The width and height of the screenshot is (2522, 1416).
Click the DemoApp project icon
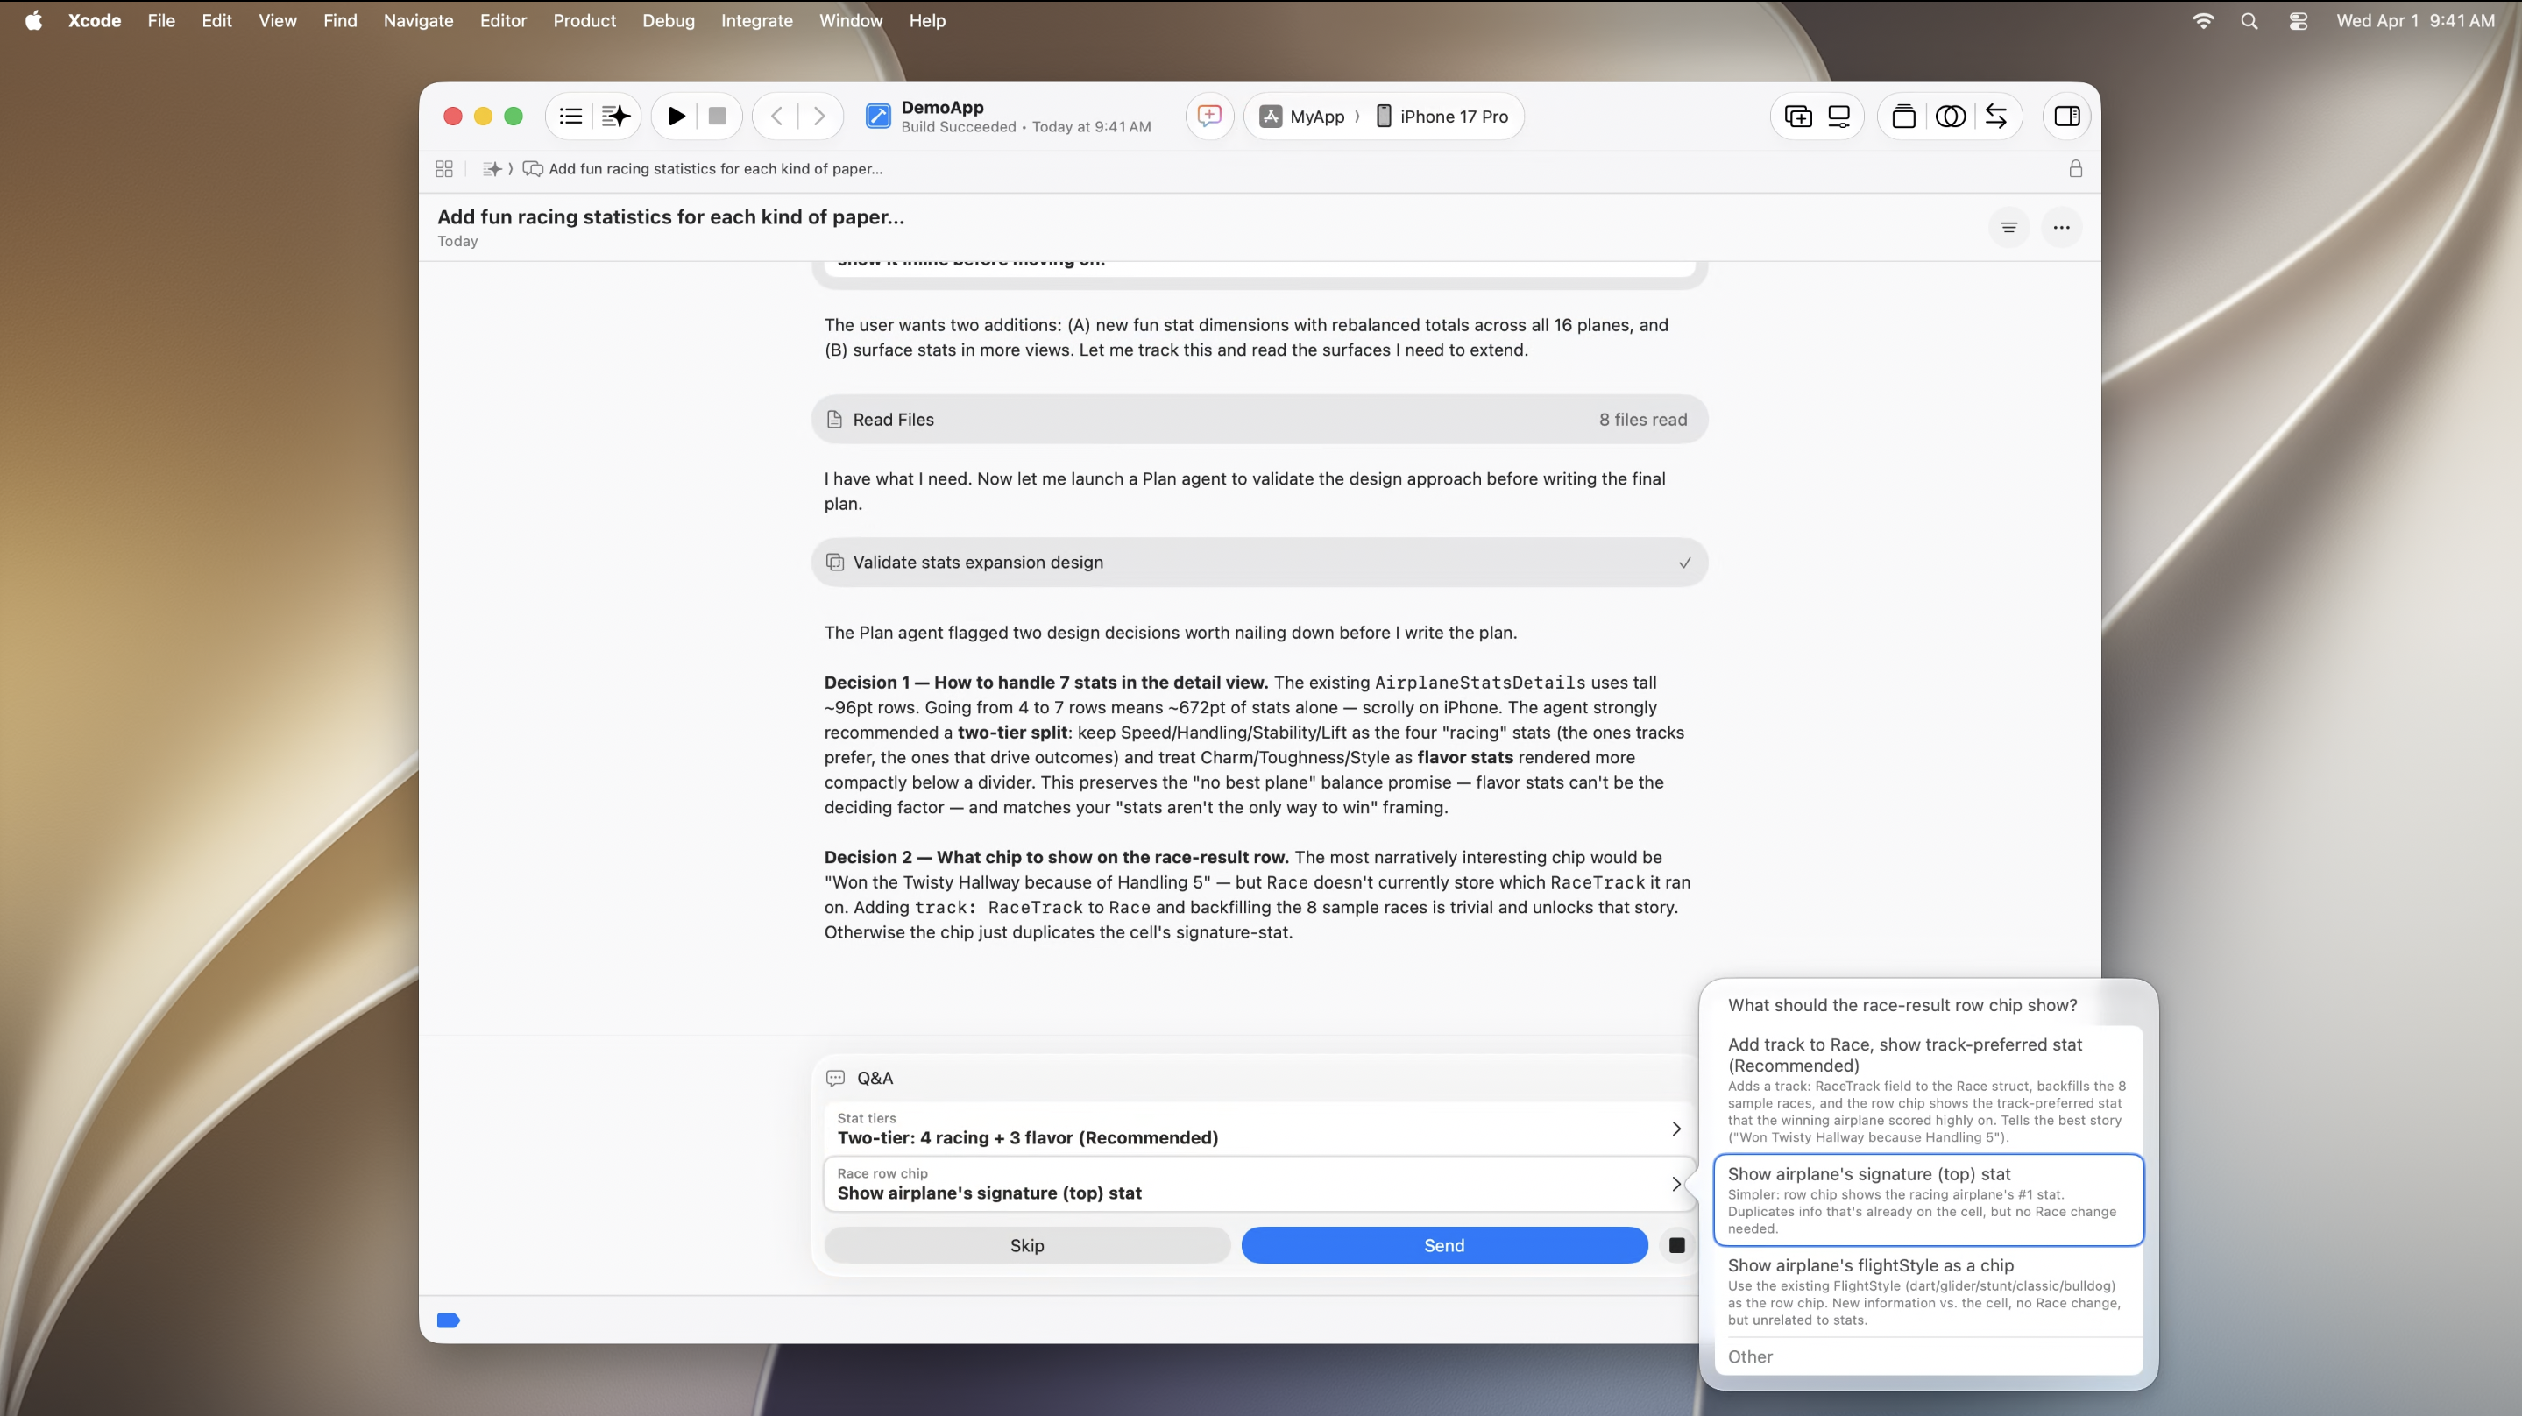click(x=877, y=117)
